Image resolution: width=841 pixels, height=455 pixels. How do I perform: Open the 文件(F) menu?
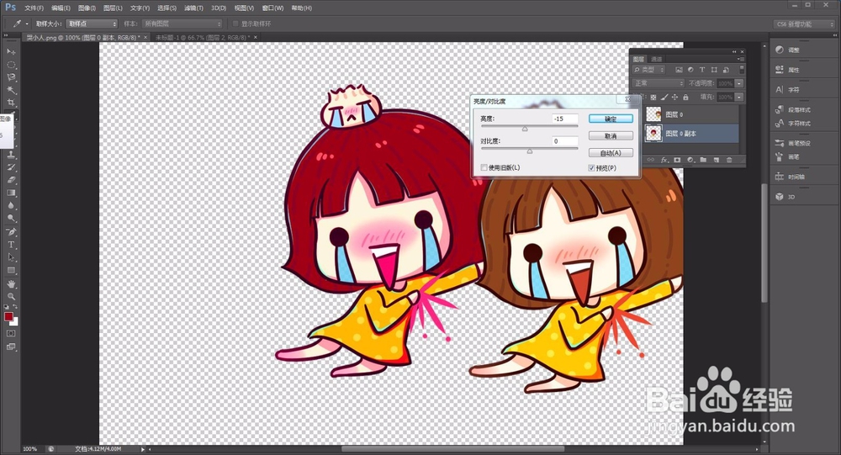pos(34,8)
